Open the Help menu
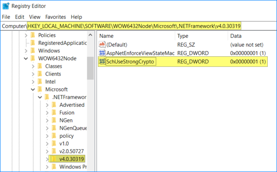 pyautogui.click(x=76, y=17)
